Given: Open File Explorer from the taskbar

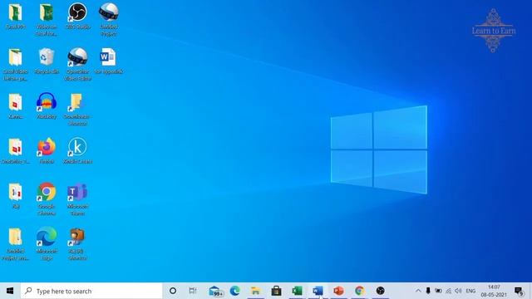Looking at the screenshot, I should tap(255, 291).
